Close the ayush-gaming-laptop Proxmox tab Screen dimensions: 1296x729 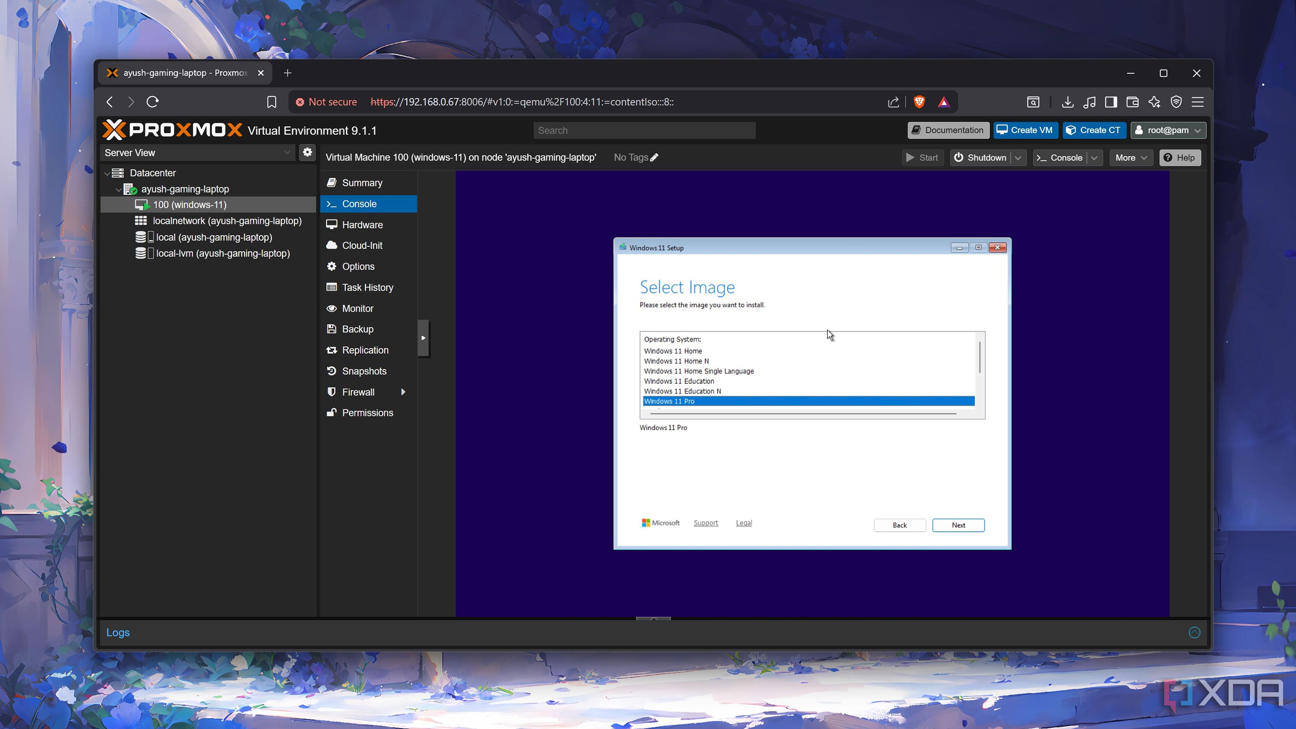[261, 73]
